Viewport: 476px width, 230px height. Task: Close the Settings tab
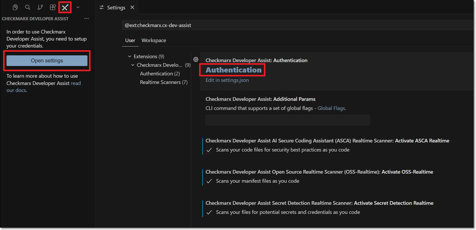[132, 8]
